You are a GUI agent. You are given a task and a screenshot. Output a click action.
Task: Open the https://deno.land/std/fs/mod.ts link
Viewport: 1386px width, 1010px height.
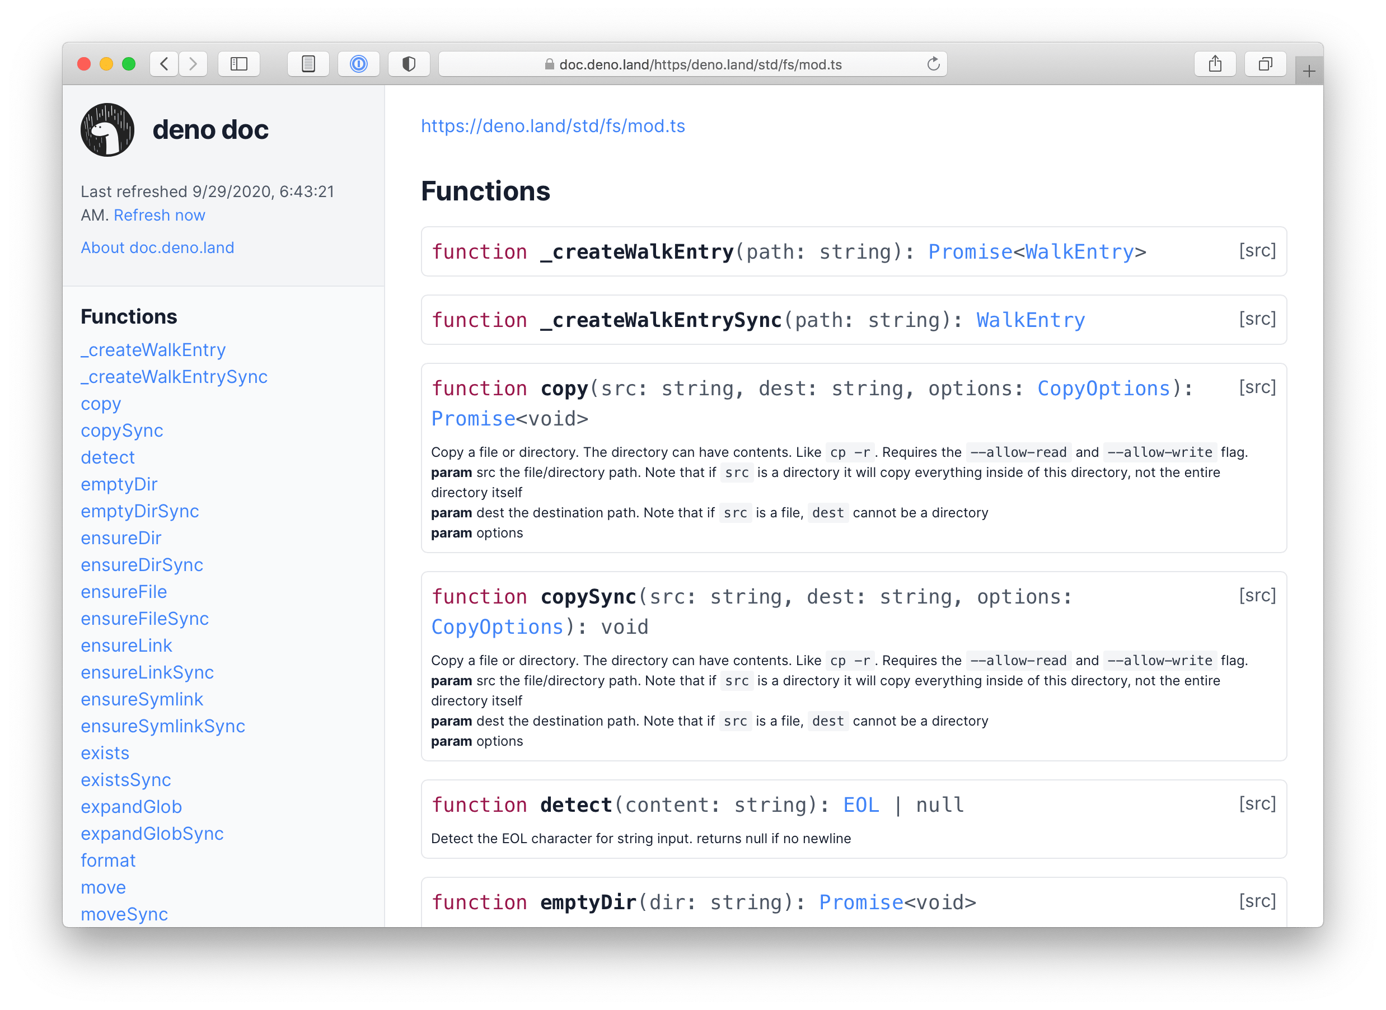point(553,126)
